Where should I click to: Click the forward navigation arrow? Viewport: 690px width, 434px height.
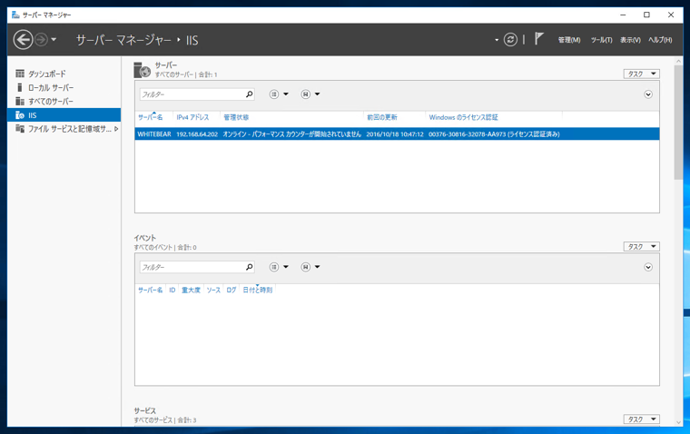click(41, 40)
